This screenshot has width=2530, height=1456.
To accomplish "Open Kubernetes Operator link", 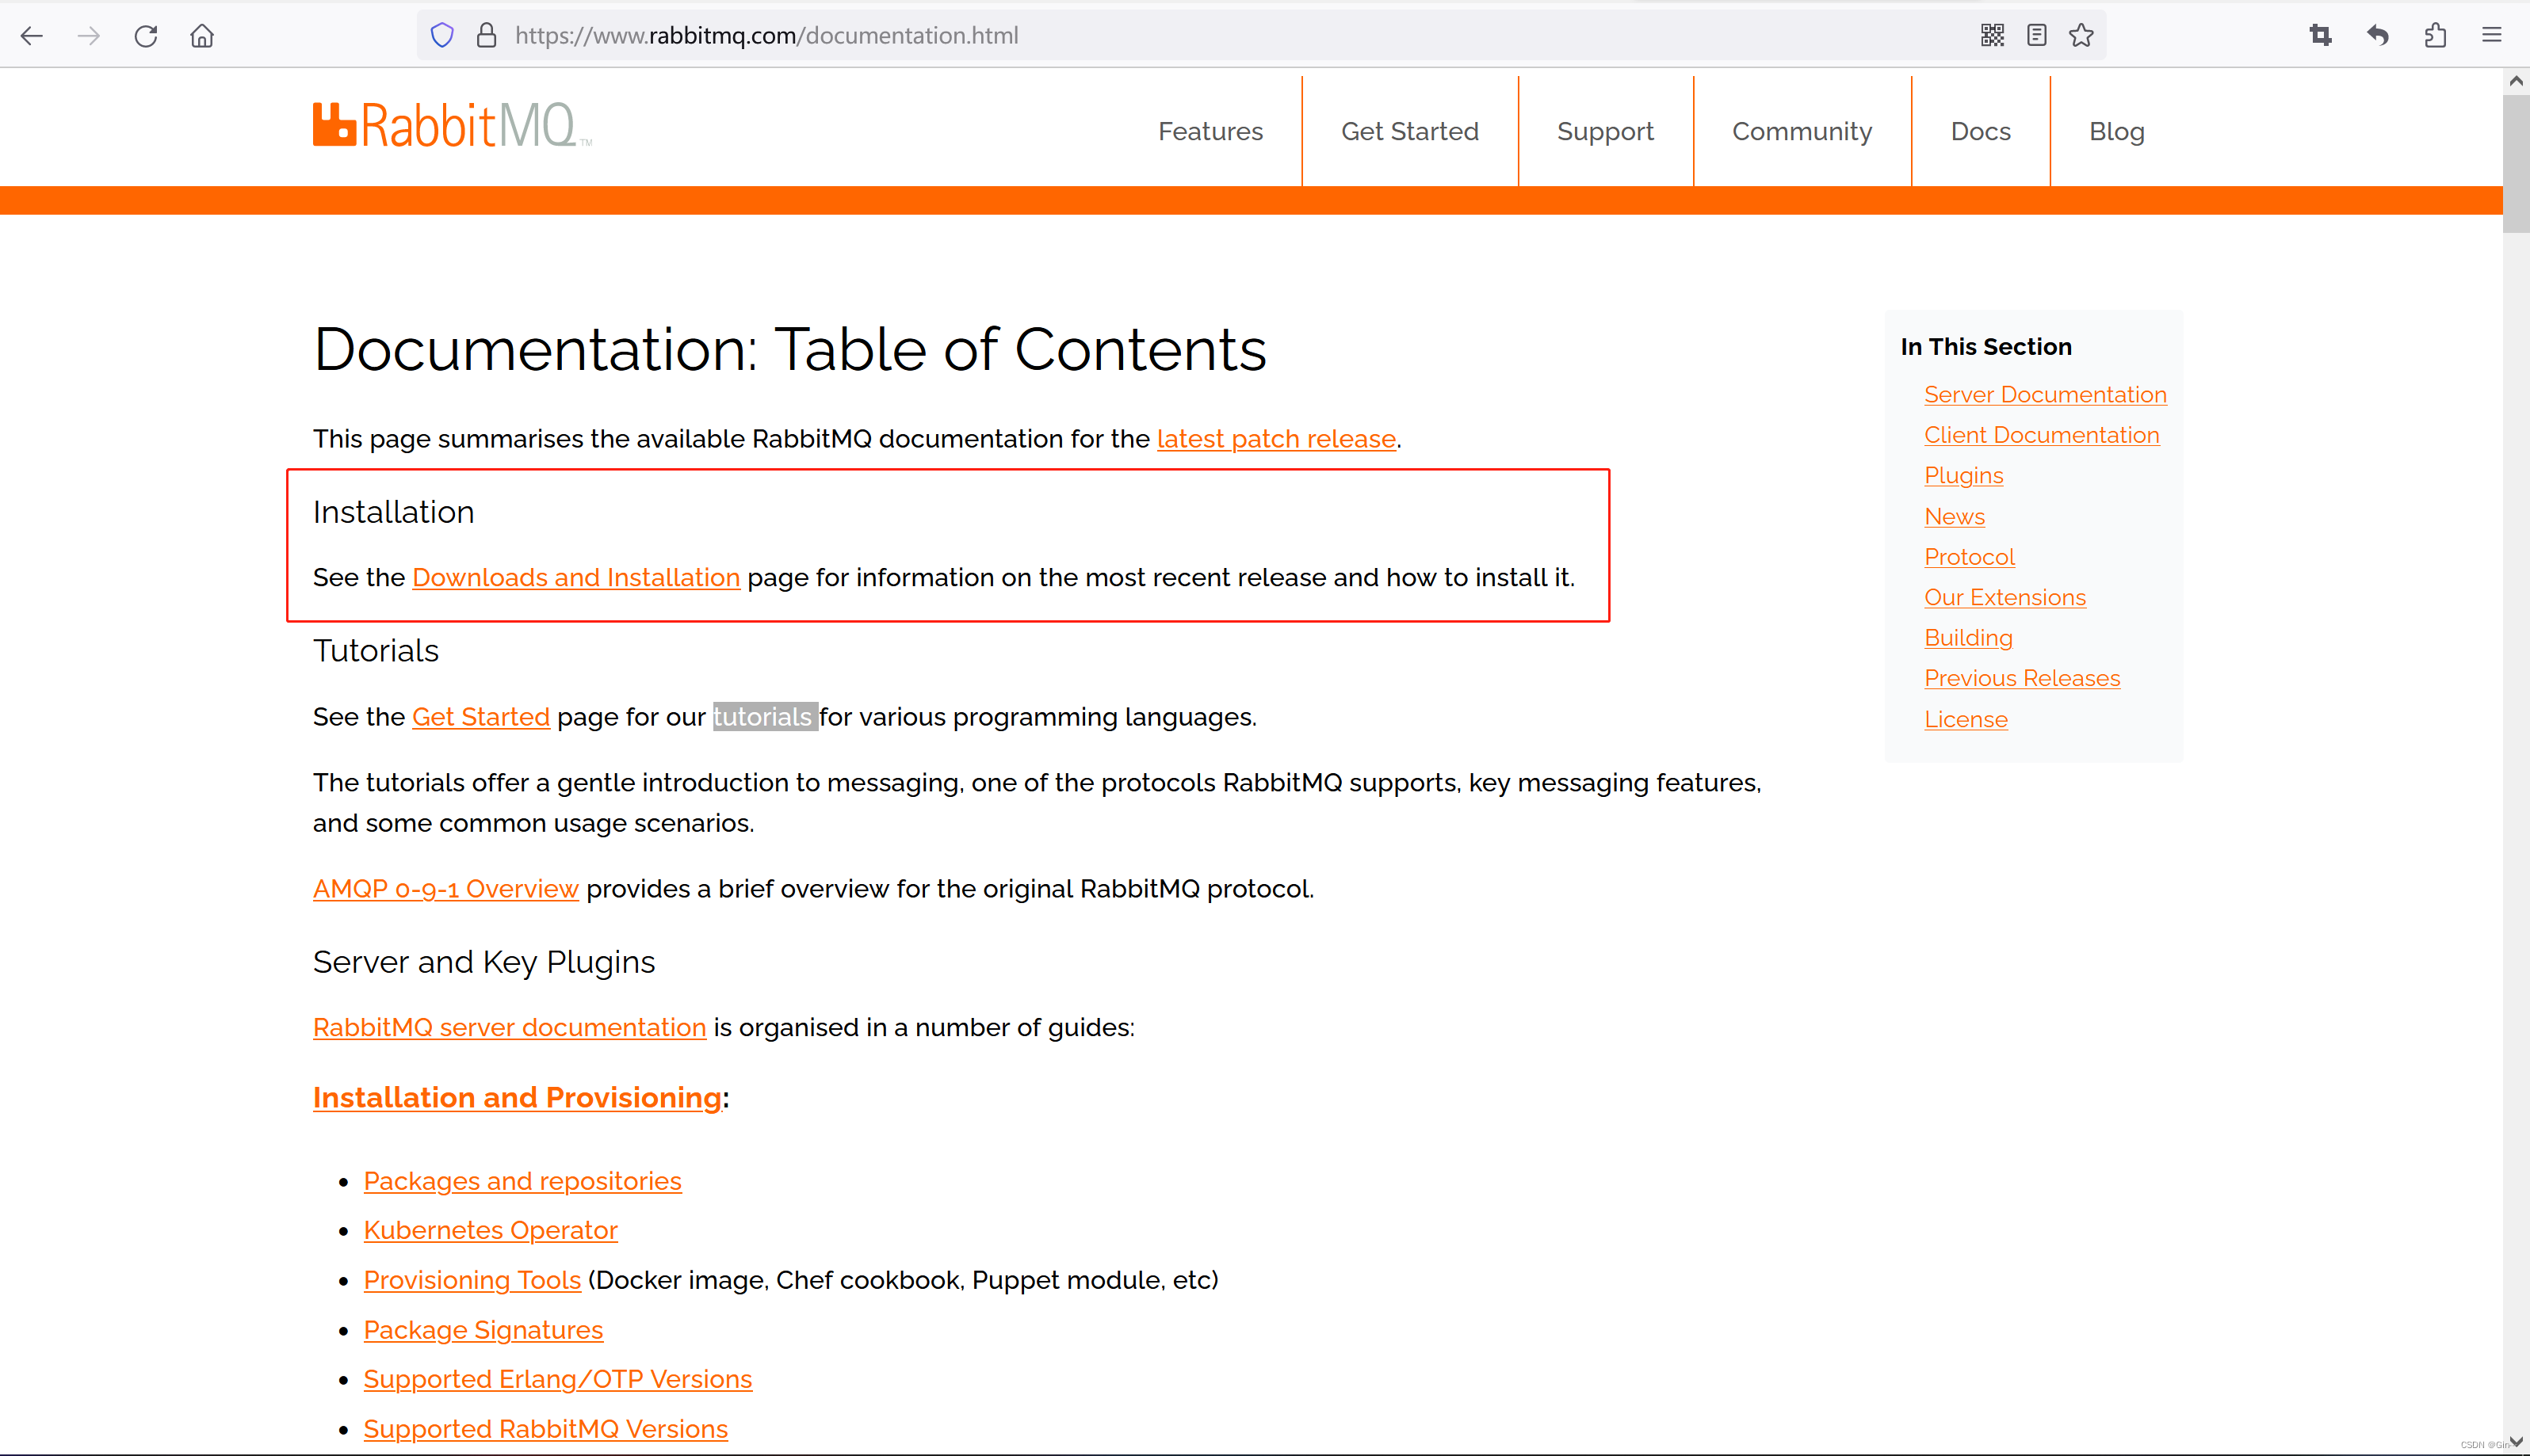I will tap(491, 1230).
